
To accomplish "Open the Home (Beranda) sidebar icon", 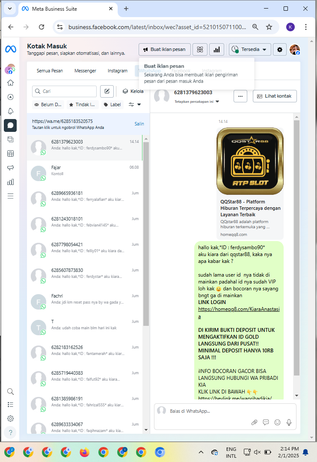I will (x=11, y=83).
